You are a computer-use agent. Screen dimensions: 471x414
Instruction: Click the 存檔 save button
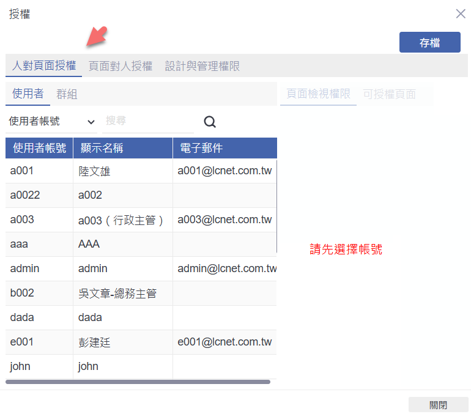point(429,42)
